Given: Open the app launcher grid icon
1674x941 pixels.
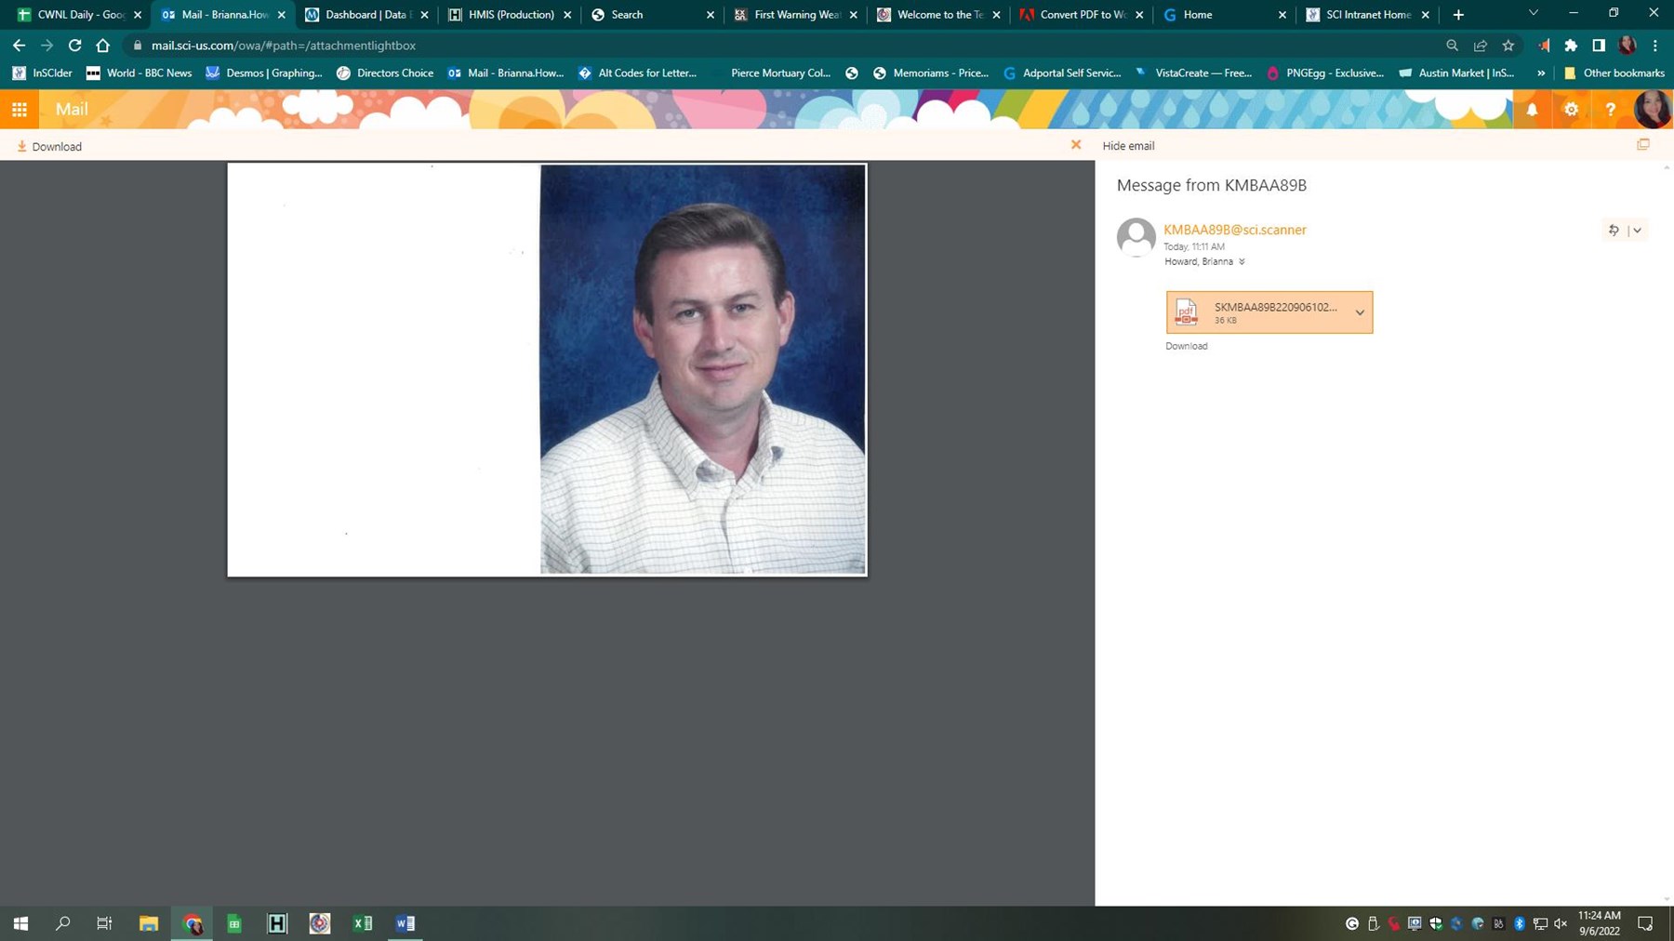Looking at the screenshot, I should click(x=19, y=110).
